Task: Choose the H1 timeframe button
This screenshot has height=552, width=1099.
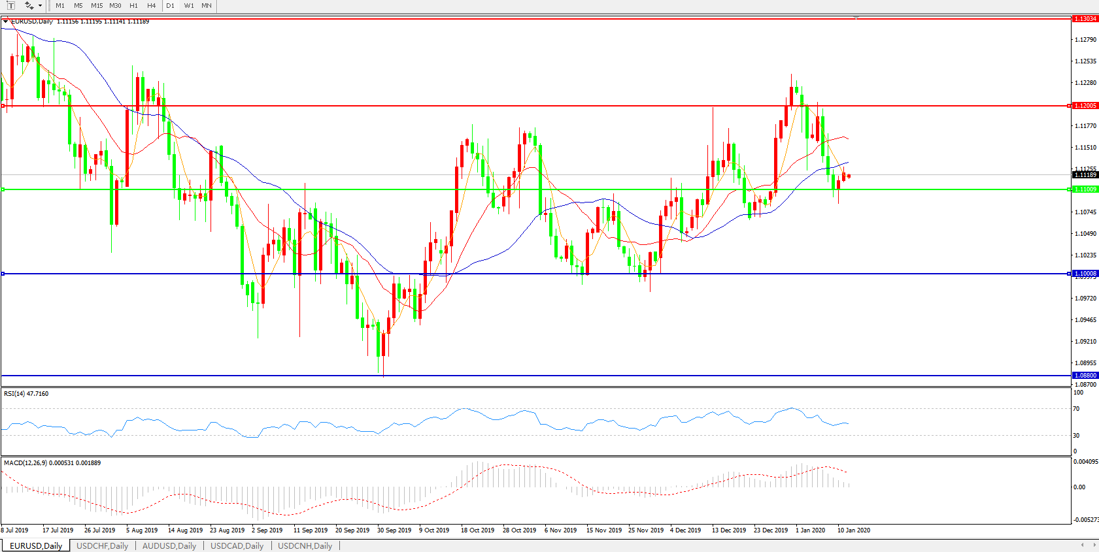Action: coord(133,5)
